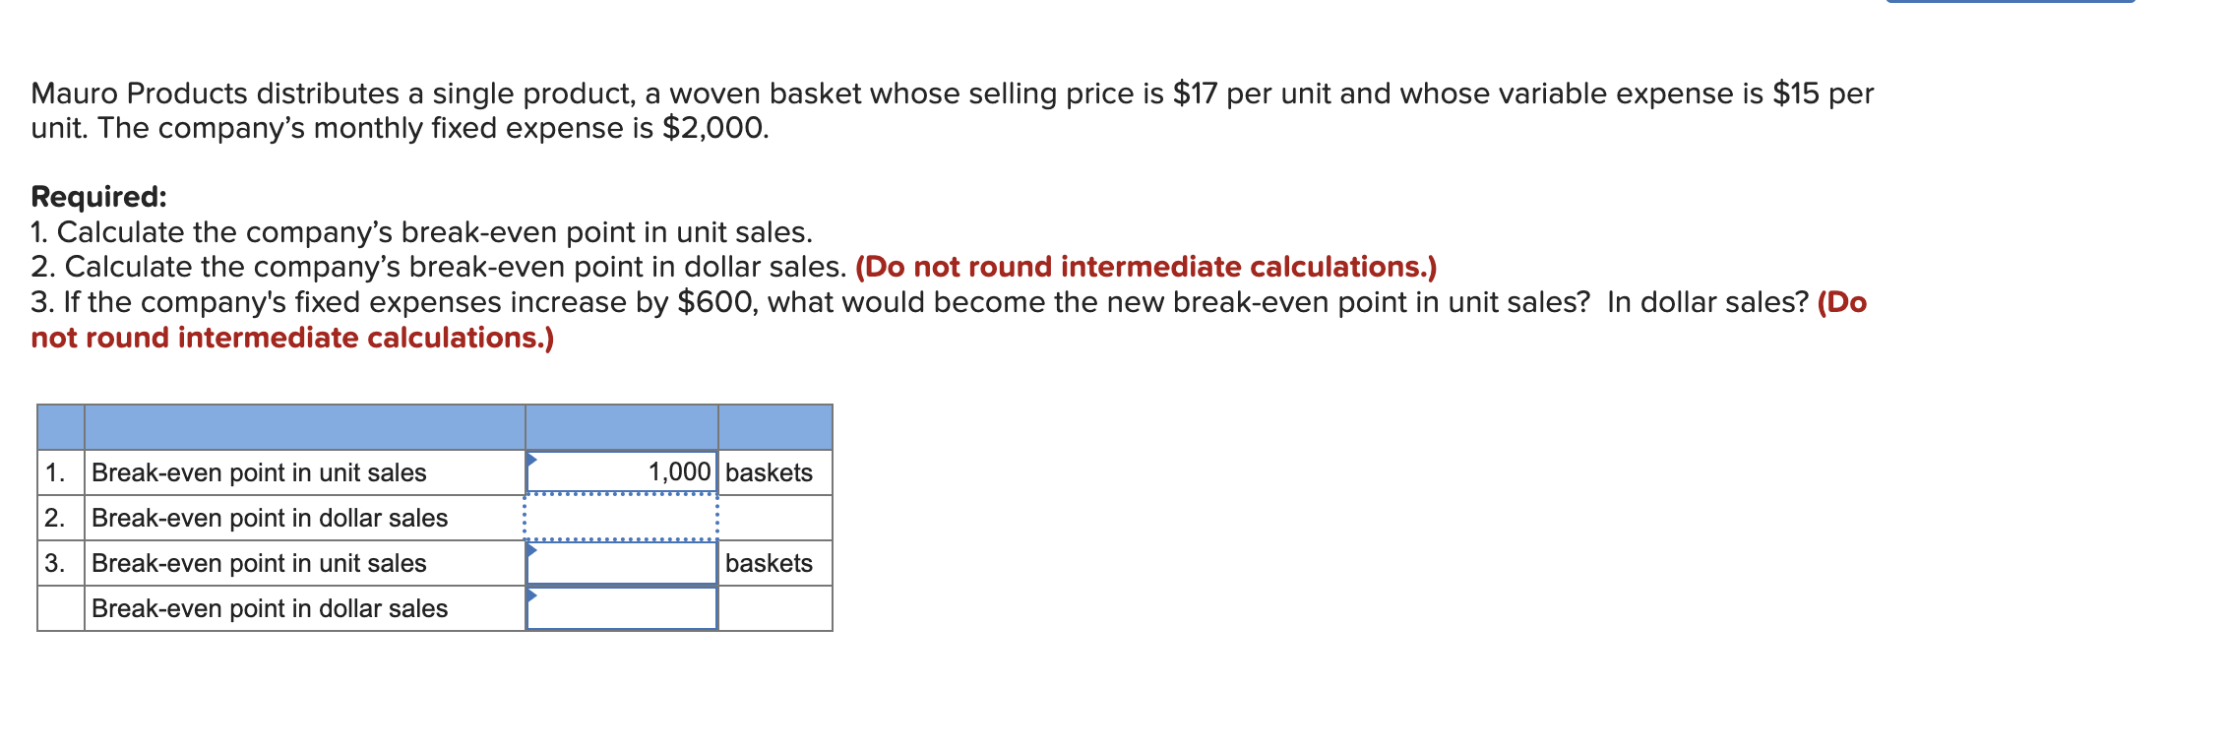2227x751 pixels.
Task: Click the flag marker beside row 3 unit sales input
Action: tap(532, 549)
